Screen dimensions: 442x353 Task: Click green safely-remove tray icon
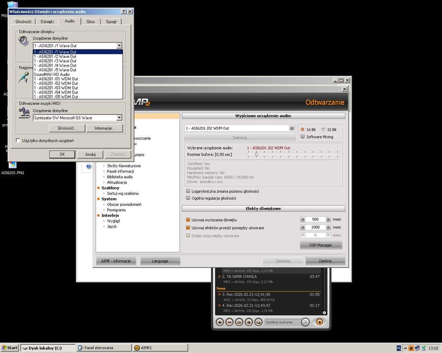pyautogui.click(x=423, y=348)
